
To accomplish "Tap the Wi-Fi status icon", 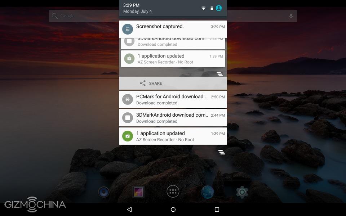I will (203, 8).
